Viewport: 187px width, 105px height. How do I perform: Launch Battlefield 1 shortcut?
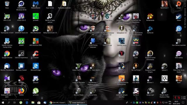coord(165,5)
